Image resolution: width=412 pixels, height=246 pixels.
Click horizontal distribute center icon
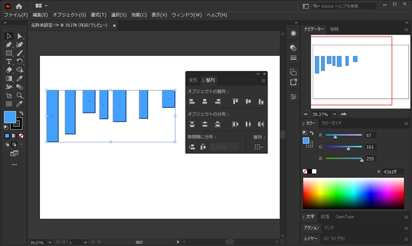point(248,124)
